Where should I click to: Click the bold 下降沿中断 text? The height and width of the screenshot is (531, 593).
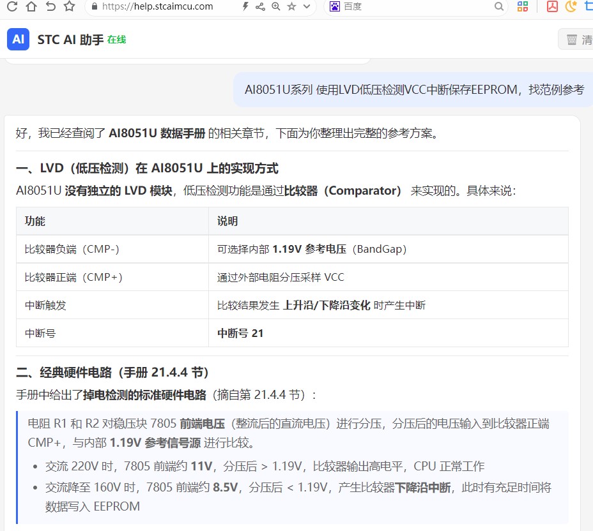pyautogui.click(x=423, y=488)
